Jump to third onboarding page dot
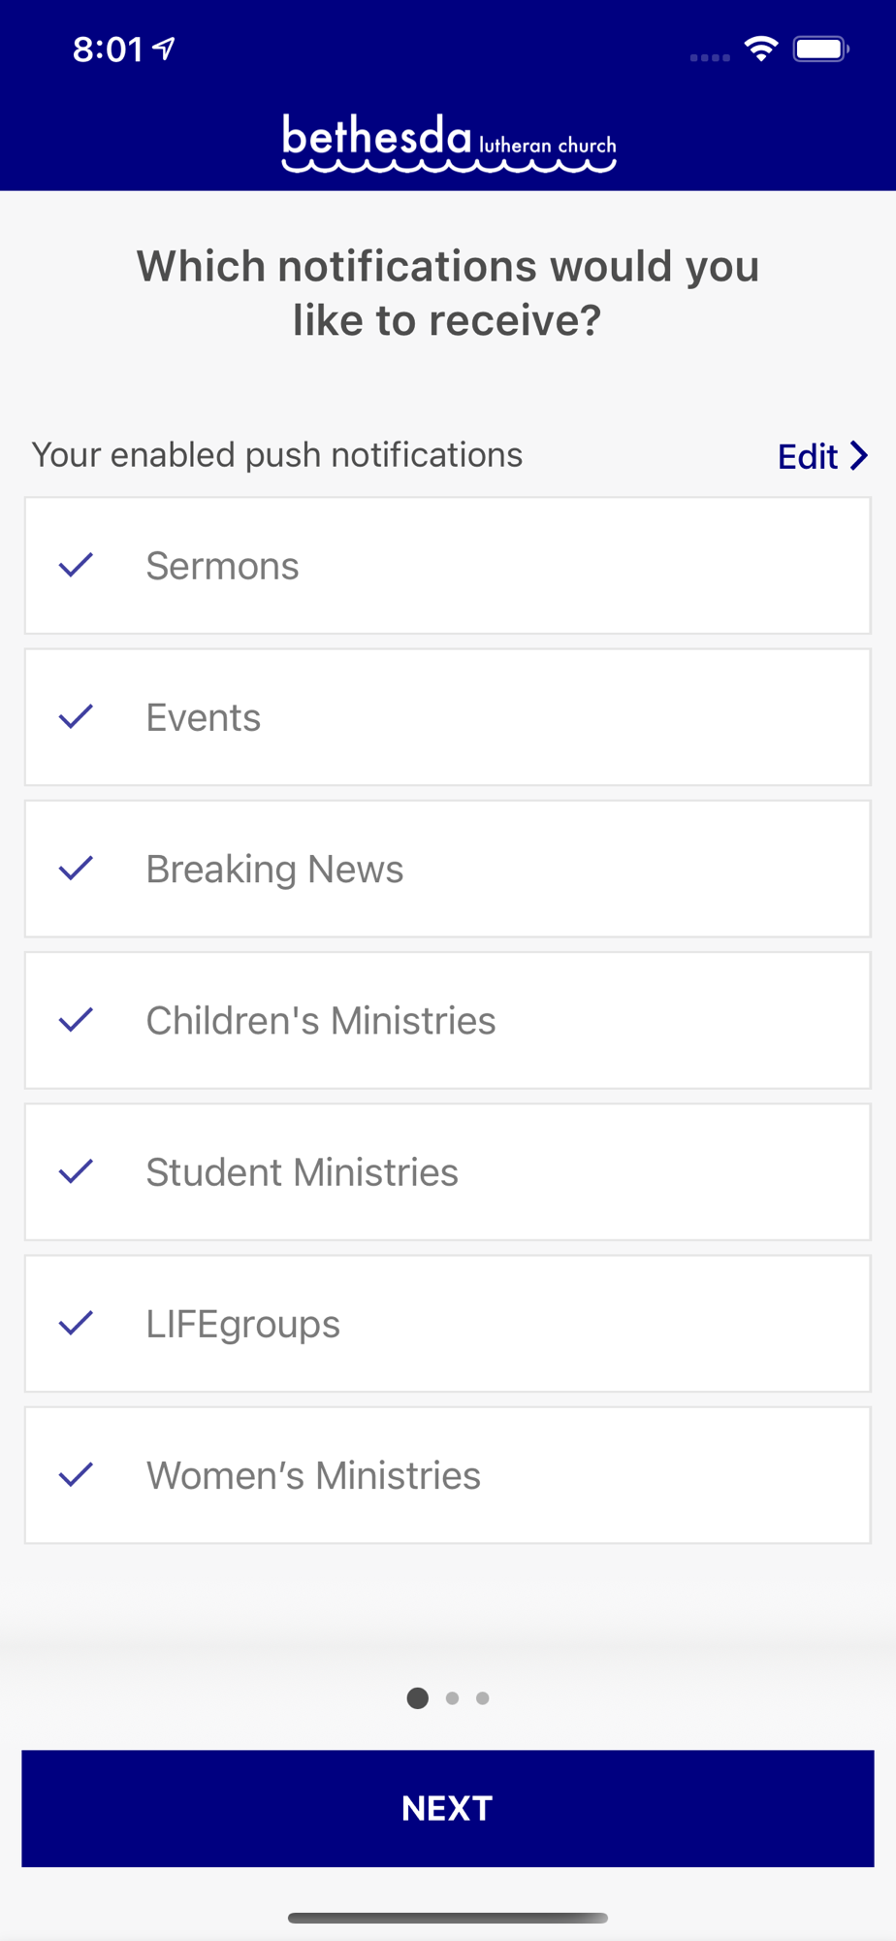 pyautogui.click(x=483, y=1698)
